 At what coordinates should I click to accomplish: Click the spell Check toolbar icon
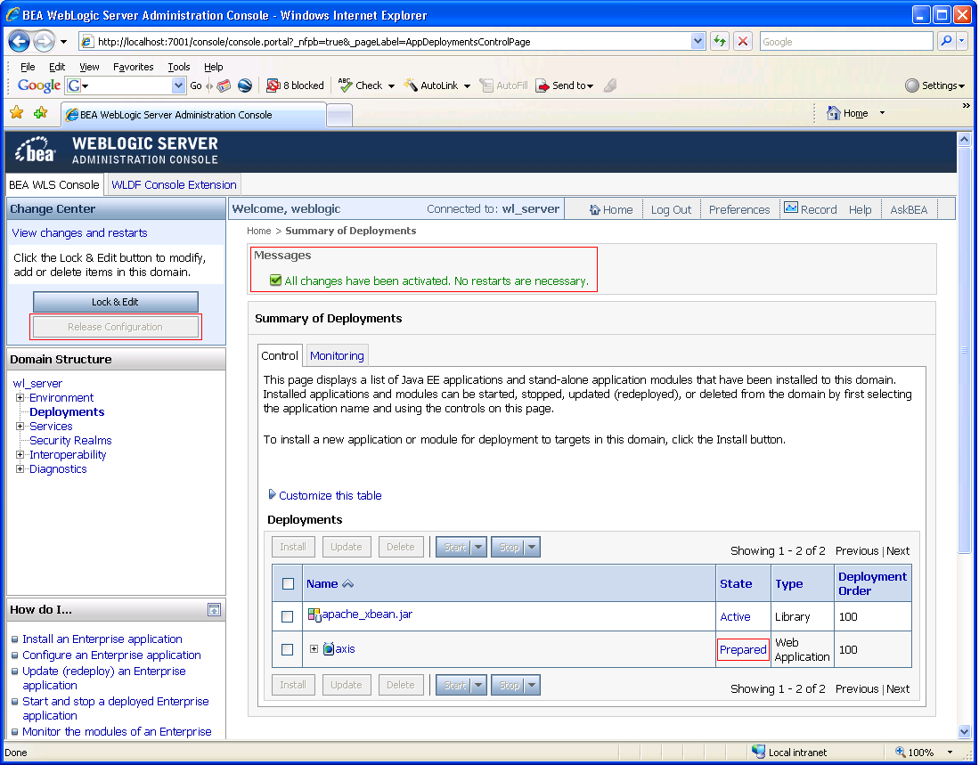(345, 85)
